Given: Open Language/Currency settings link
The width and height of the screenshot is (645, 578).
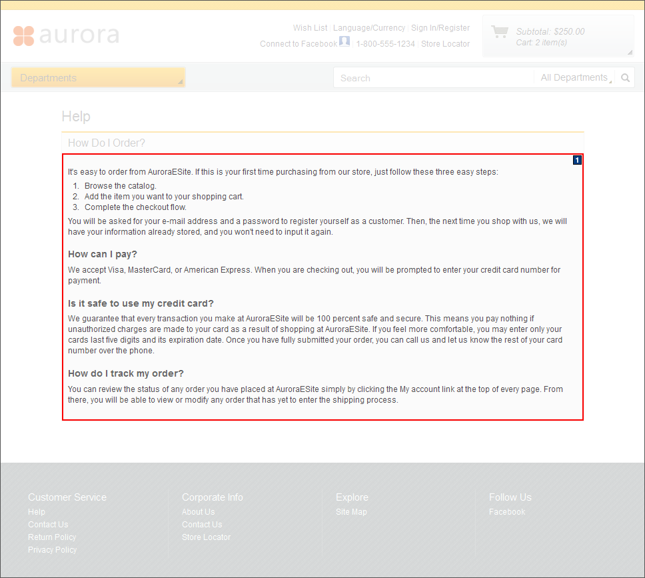Looking at the screenshot, I should 369,27.
